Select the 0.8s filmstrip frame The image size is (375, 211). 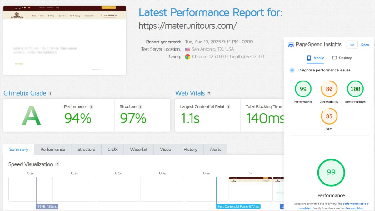(207, 189)
